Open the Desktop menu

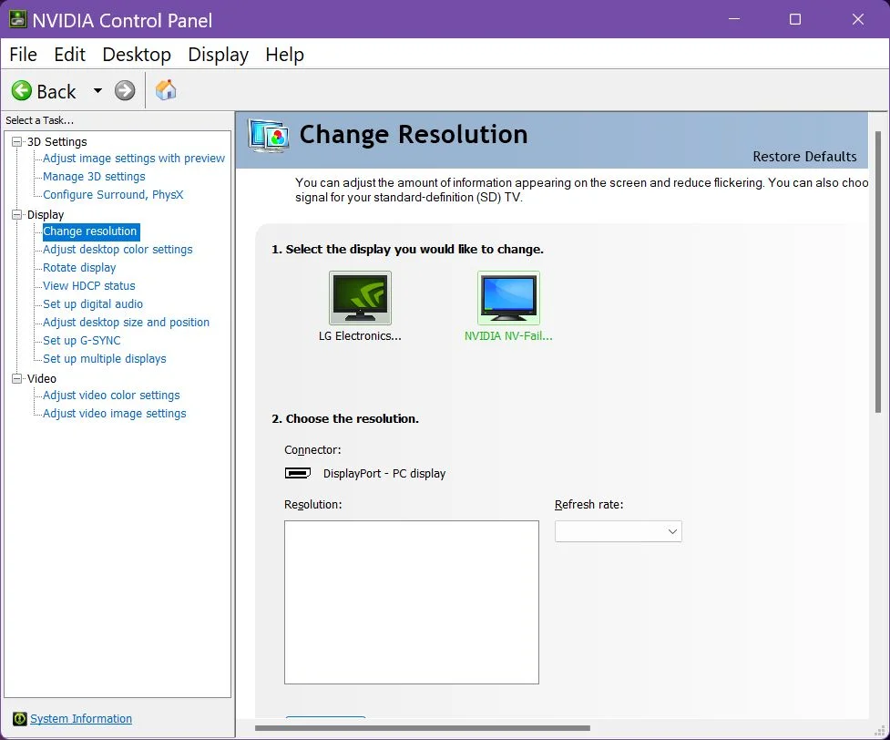[137, 55]
